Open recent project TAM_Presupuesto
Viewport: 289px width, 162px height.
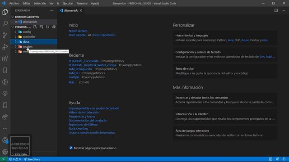pyautogui.click(x=80, y=69)
